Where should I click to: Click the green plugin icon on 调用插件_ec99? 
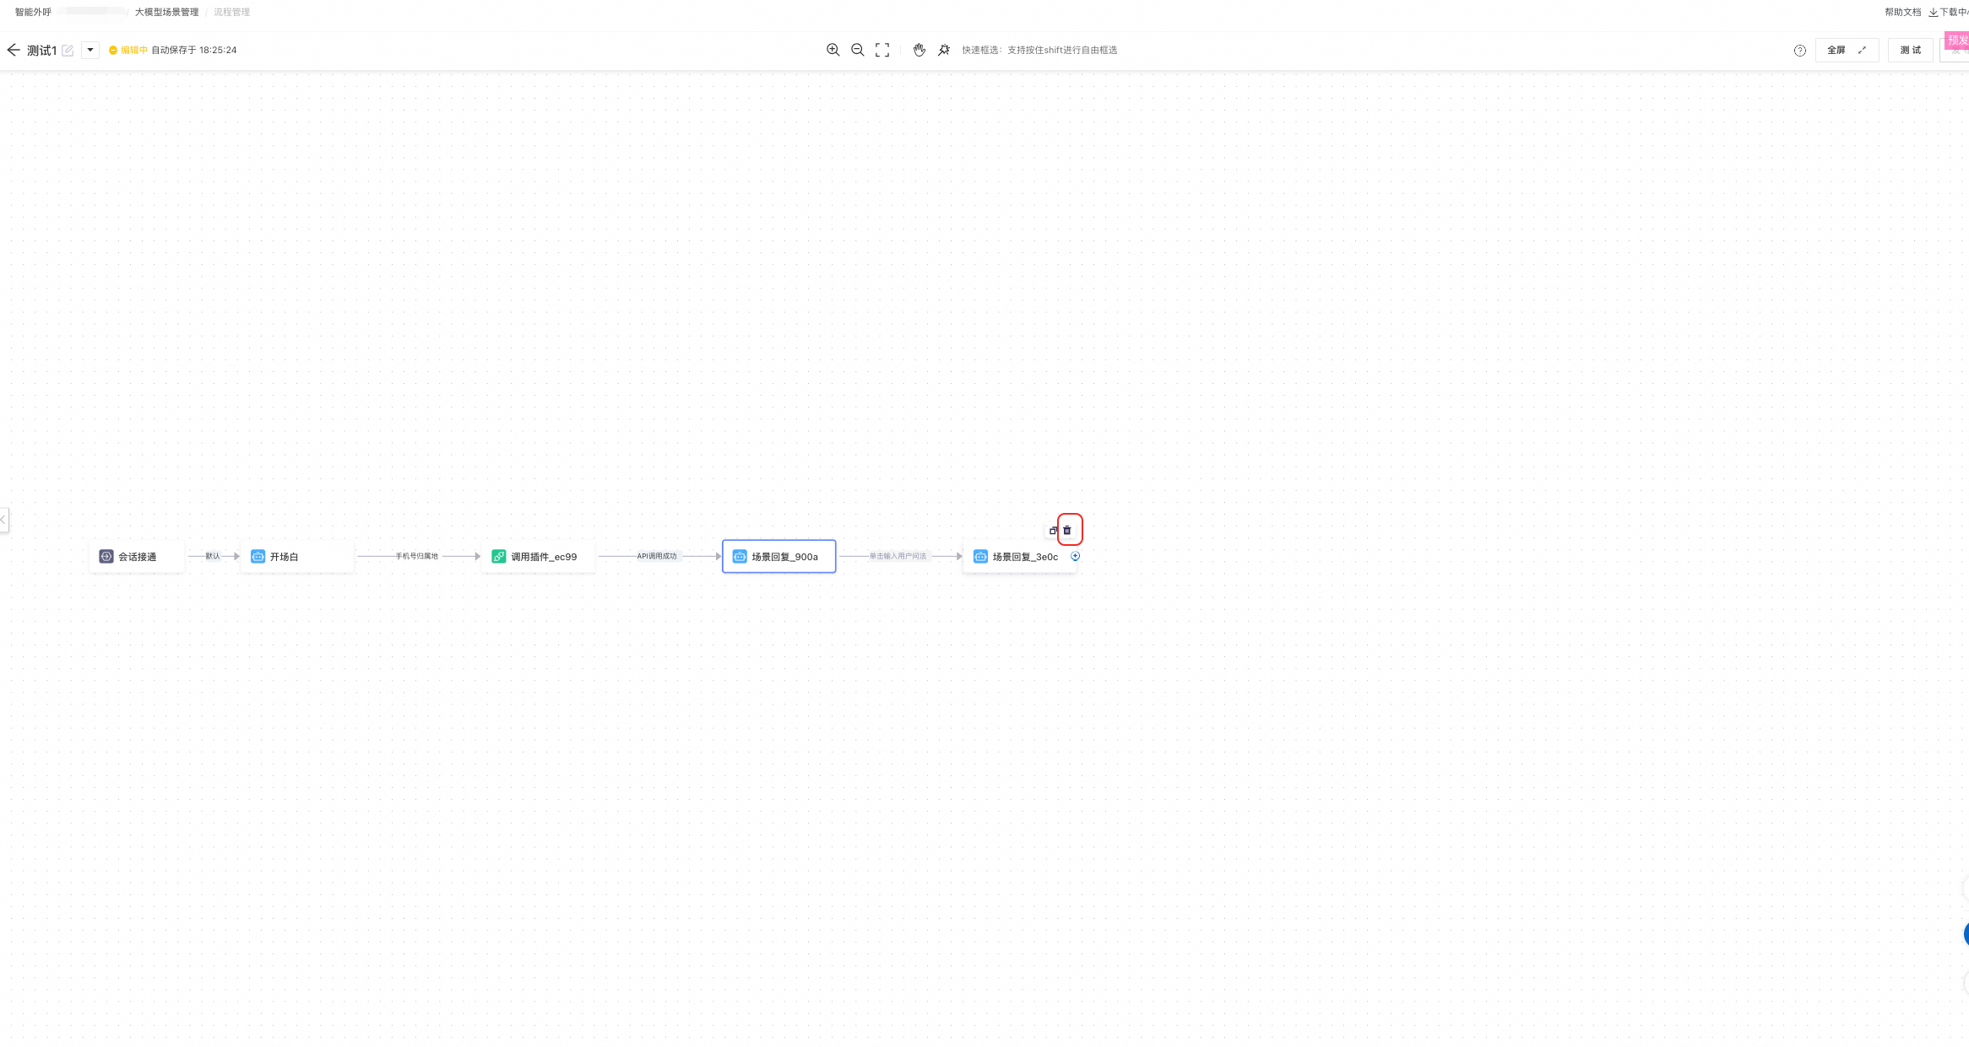(x=499, y=557)
